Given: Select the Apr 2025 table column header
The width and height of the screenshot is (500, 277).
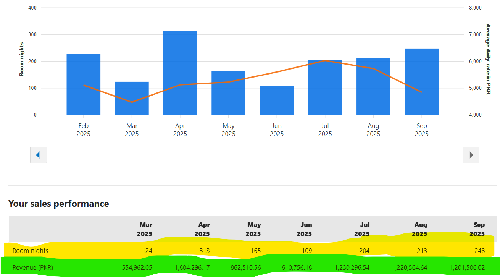Looking at the screenshot, I should click(202, 229).
